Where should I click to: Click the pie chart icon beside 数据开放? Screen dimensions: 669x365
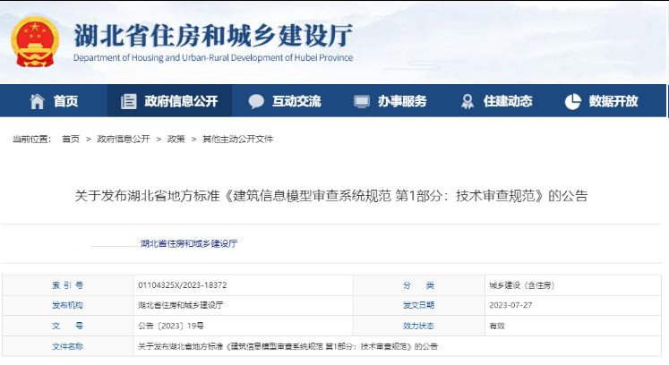pyautogui.click(x=572, y=101)
